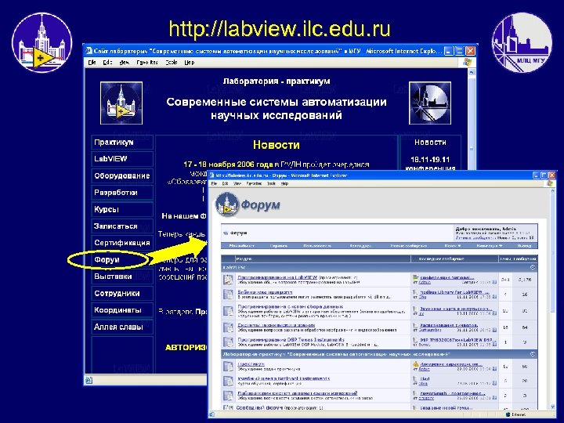
Task: Open Программирование DSP Texas Instruments forum
Action: (291, 339)
